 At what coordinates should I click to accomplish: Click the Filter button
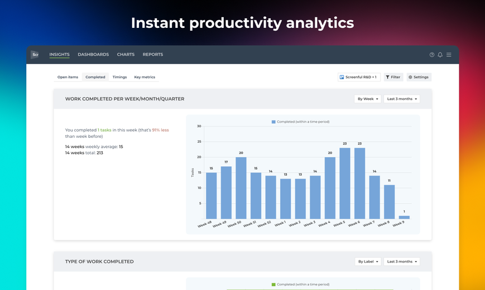[x=393, y=77]
